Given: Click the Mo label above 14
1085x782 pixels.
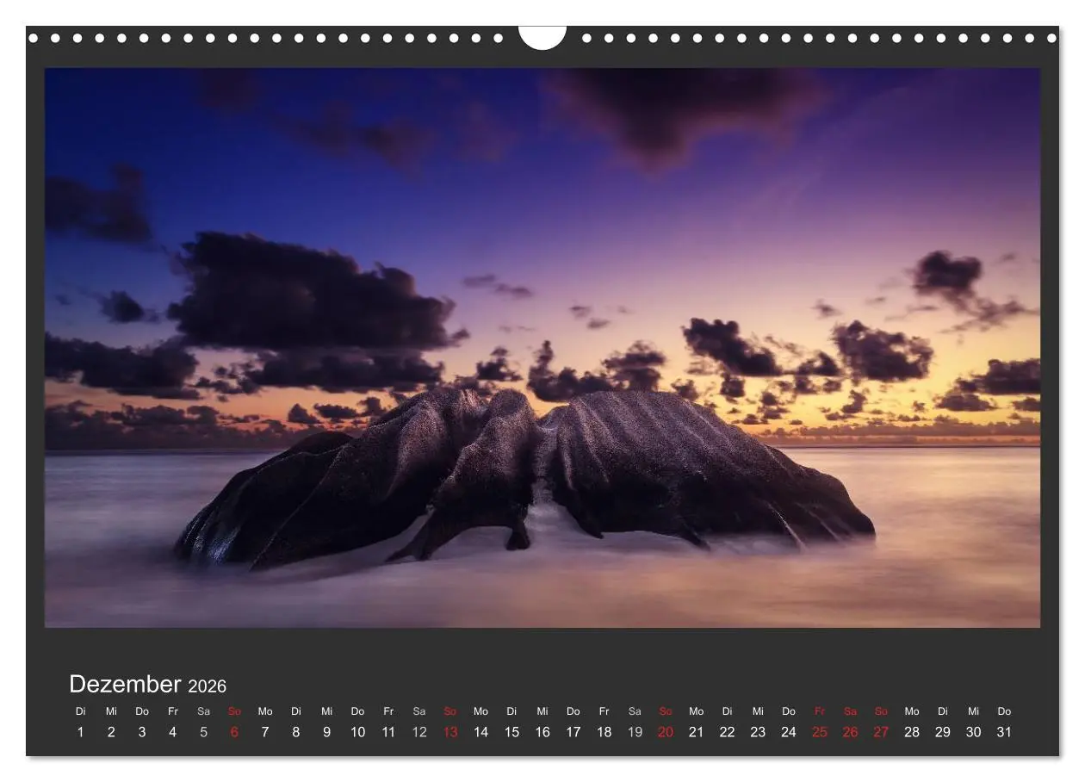Looking at the screenshot, I should (480, 711).
